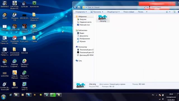This screenshot has height=101, width=179.
Task: Click Показ слайдов toolbar button
Action: pyautogui.click(x=129, y=12)
